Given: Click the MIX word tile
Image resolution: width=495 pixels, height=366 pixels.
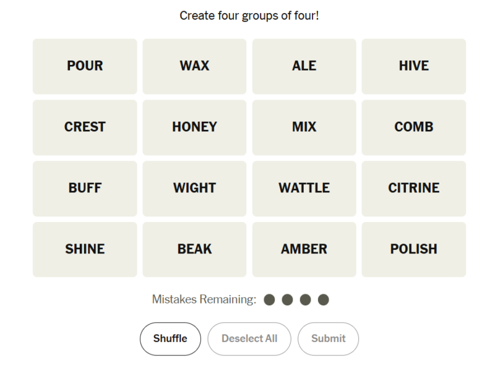Looking at the screenshot, I should [304, 127].
